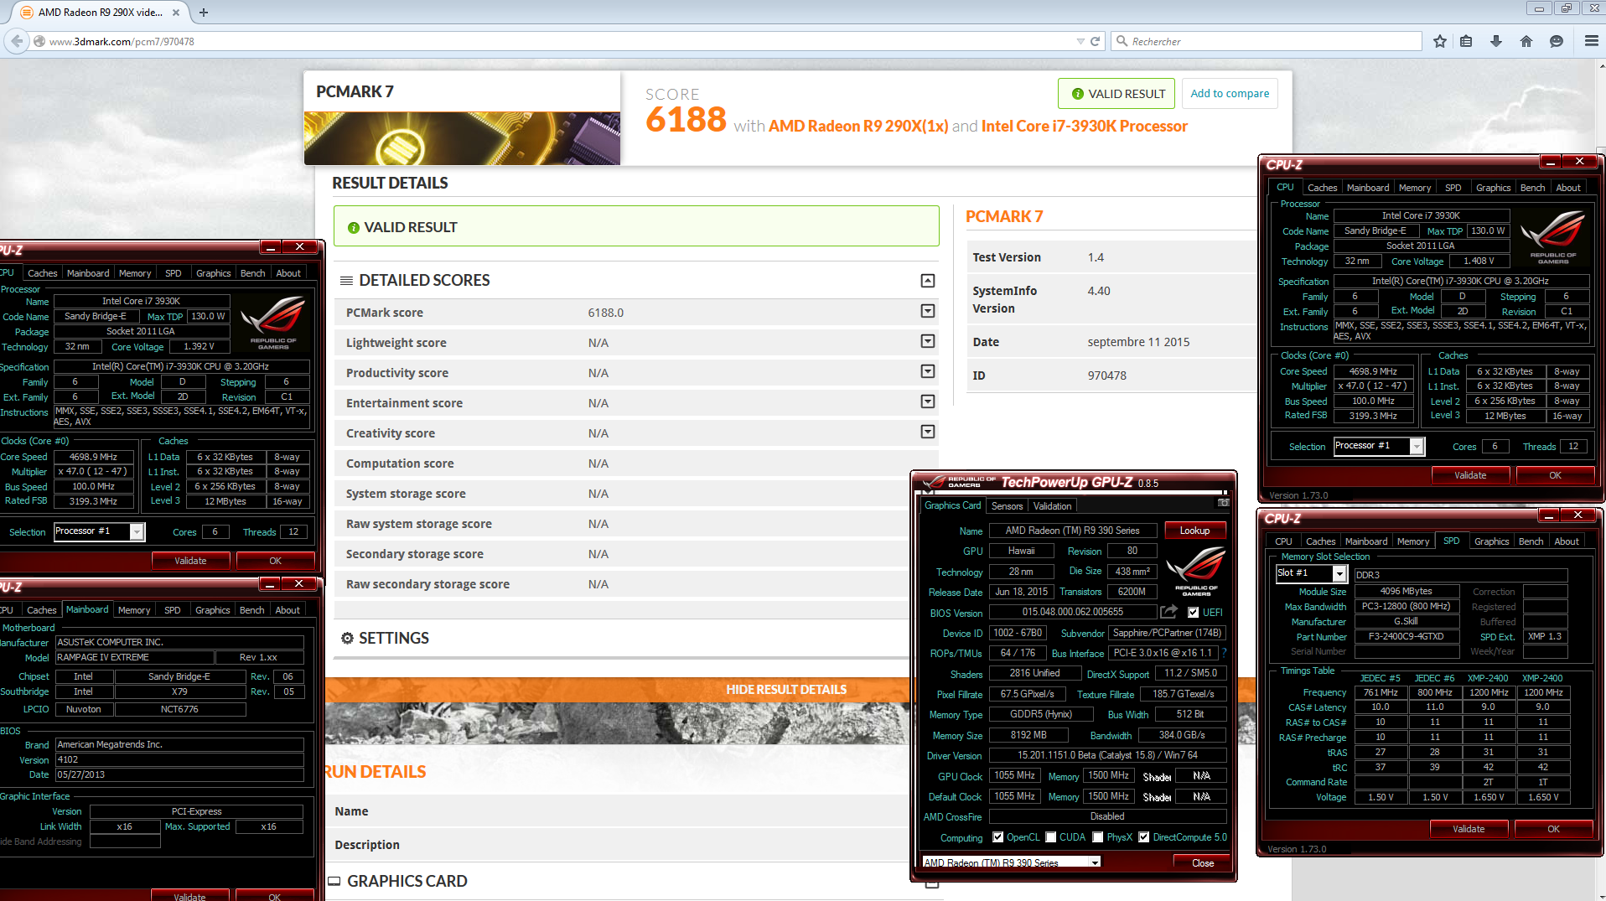Click the PCMark 7 banner thumbnail image
Viewport: 1606px width, 901px height.
click(462, 138)
